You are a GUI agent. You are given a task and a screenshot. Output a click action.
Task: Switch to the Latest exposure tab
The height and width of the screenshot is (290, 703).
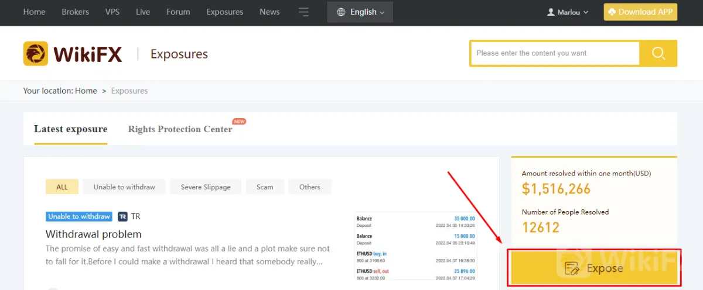(x=71, y=129)
